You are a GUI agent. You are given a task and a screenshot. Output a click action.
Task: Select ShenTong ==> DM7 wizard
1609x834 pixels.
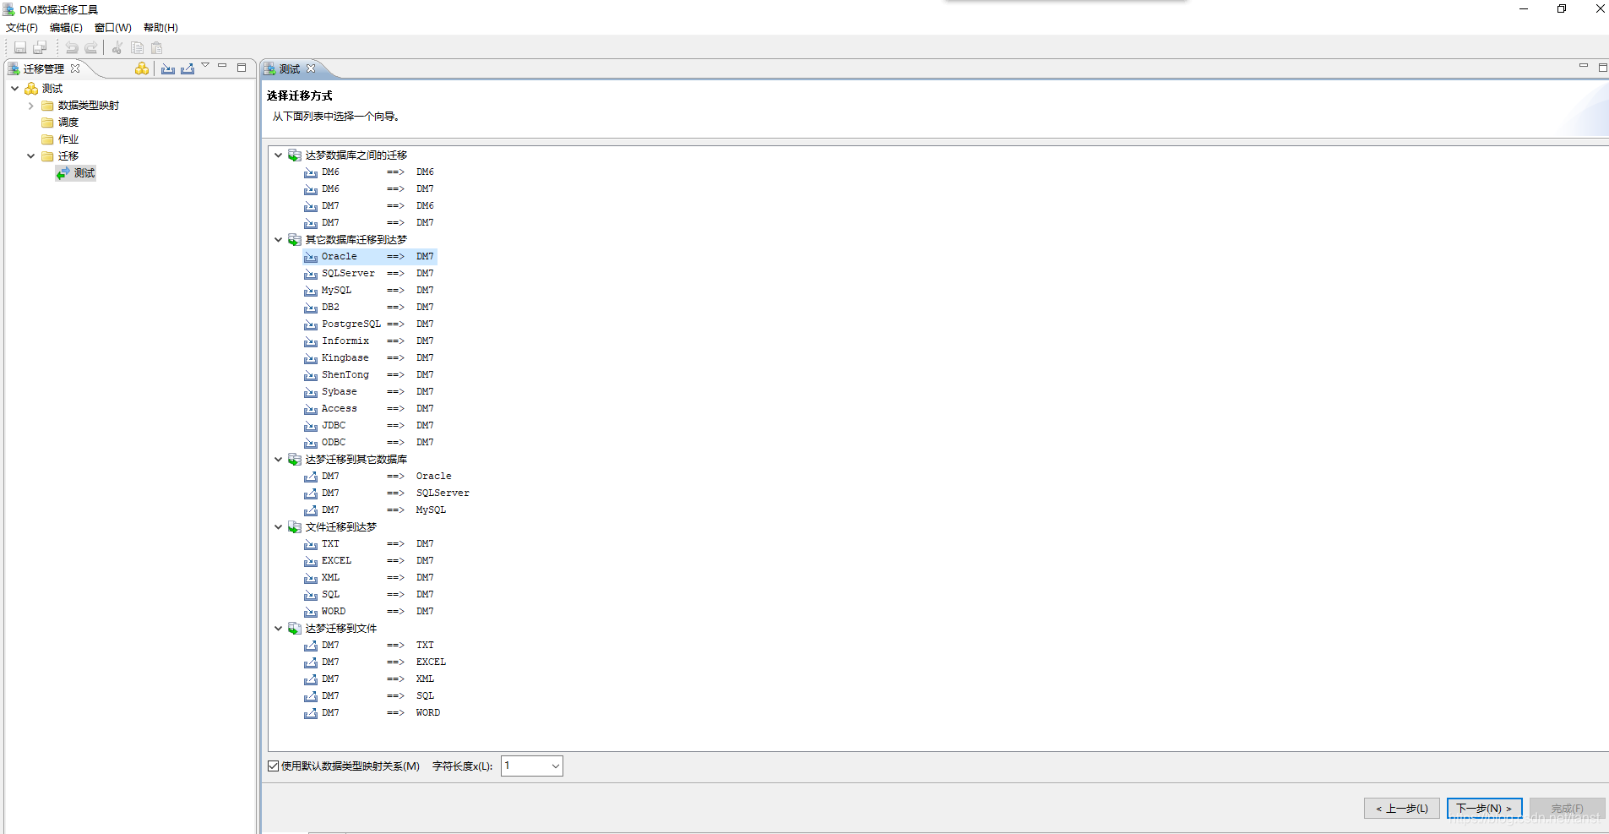(370, 375)
